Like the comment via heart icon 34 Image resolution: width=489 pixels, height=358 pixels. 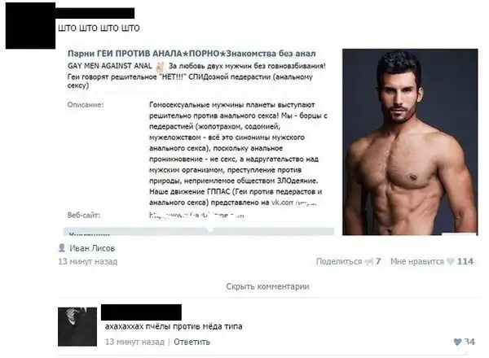click(457, 342)
